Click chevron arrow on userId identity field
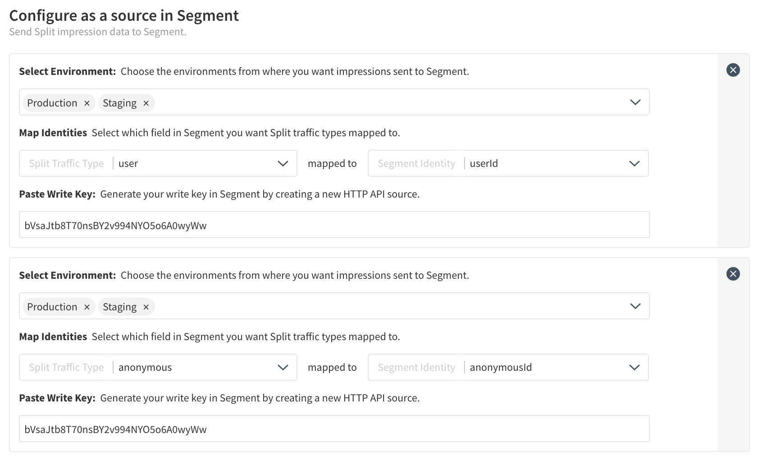The image size is (758, 461). 634,163
